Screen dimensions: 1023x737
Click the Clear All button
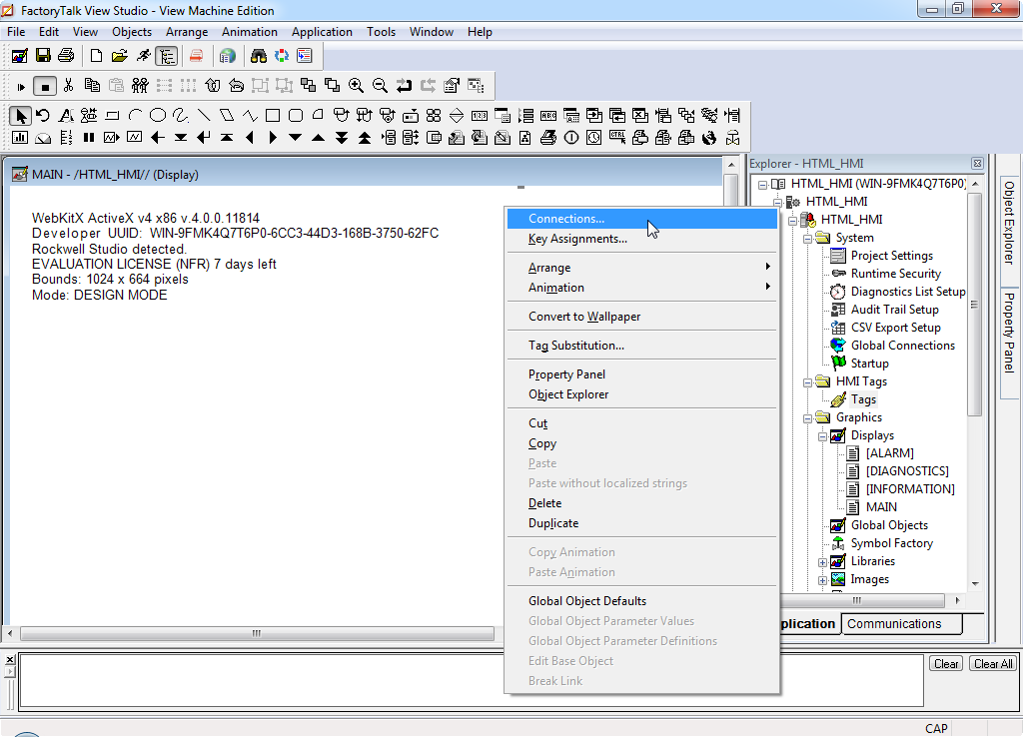pyautogui.click(x=993, y=664)
